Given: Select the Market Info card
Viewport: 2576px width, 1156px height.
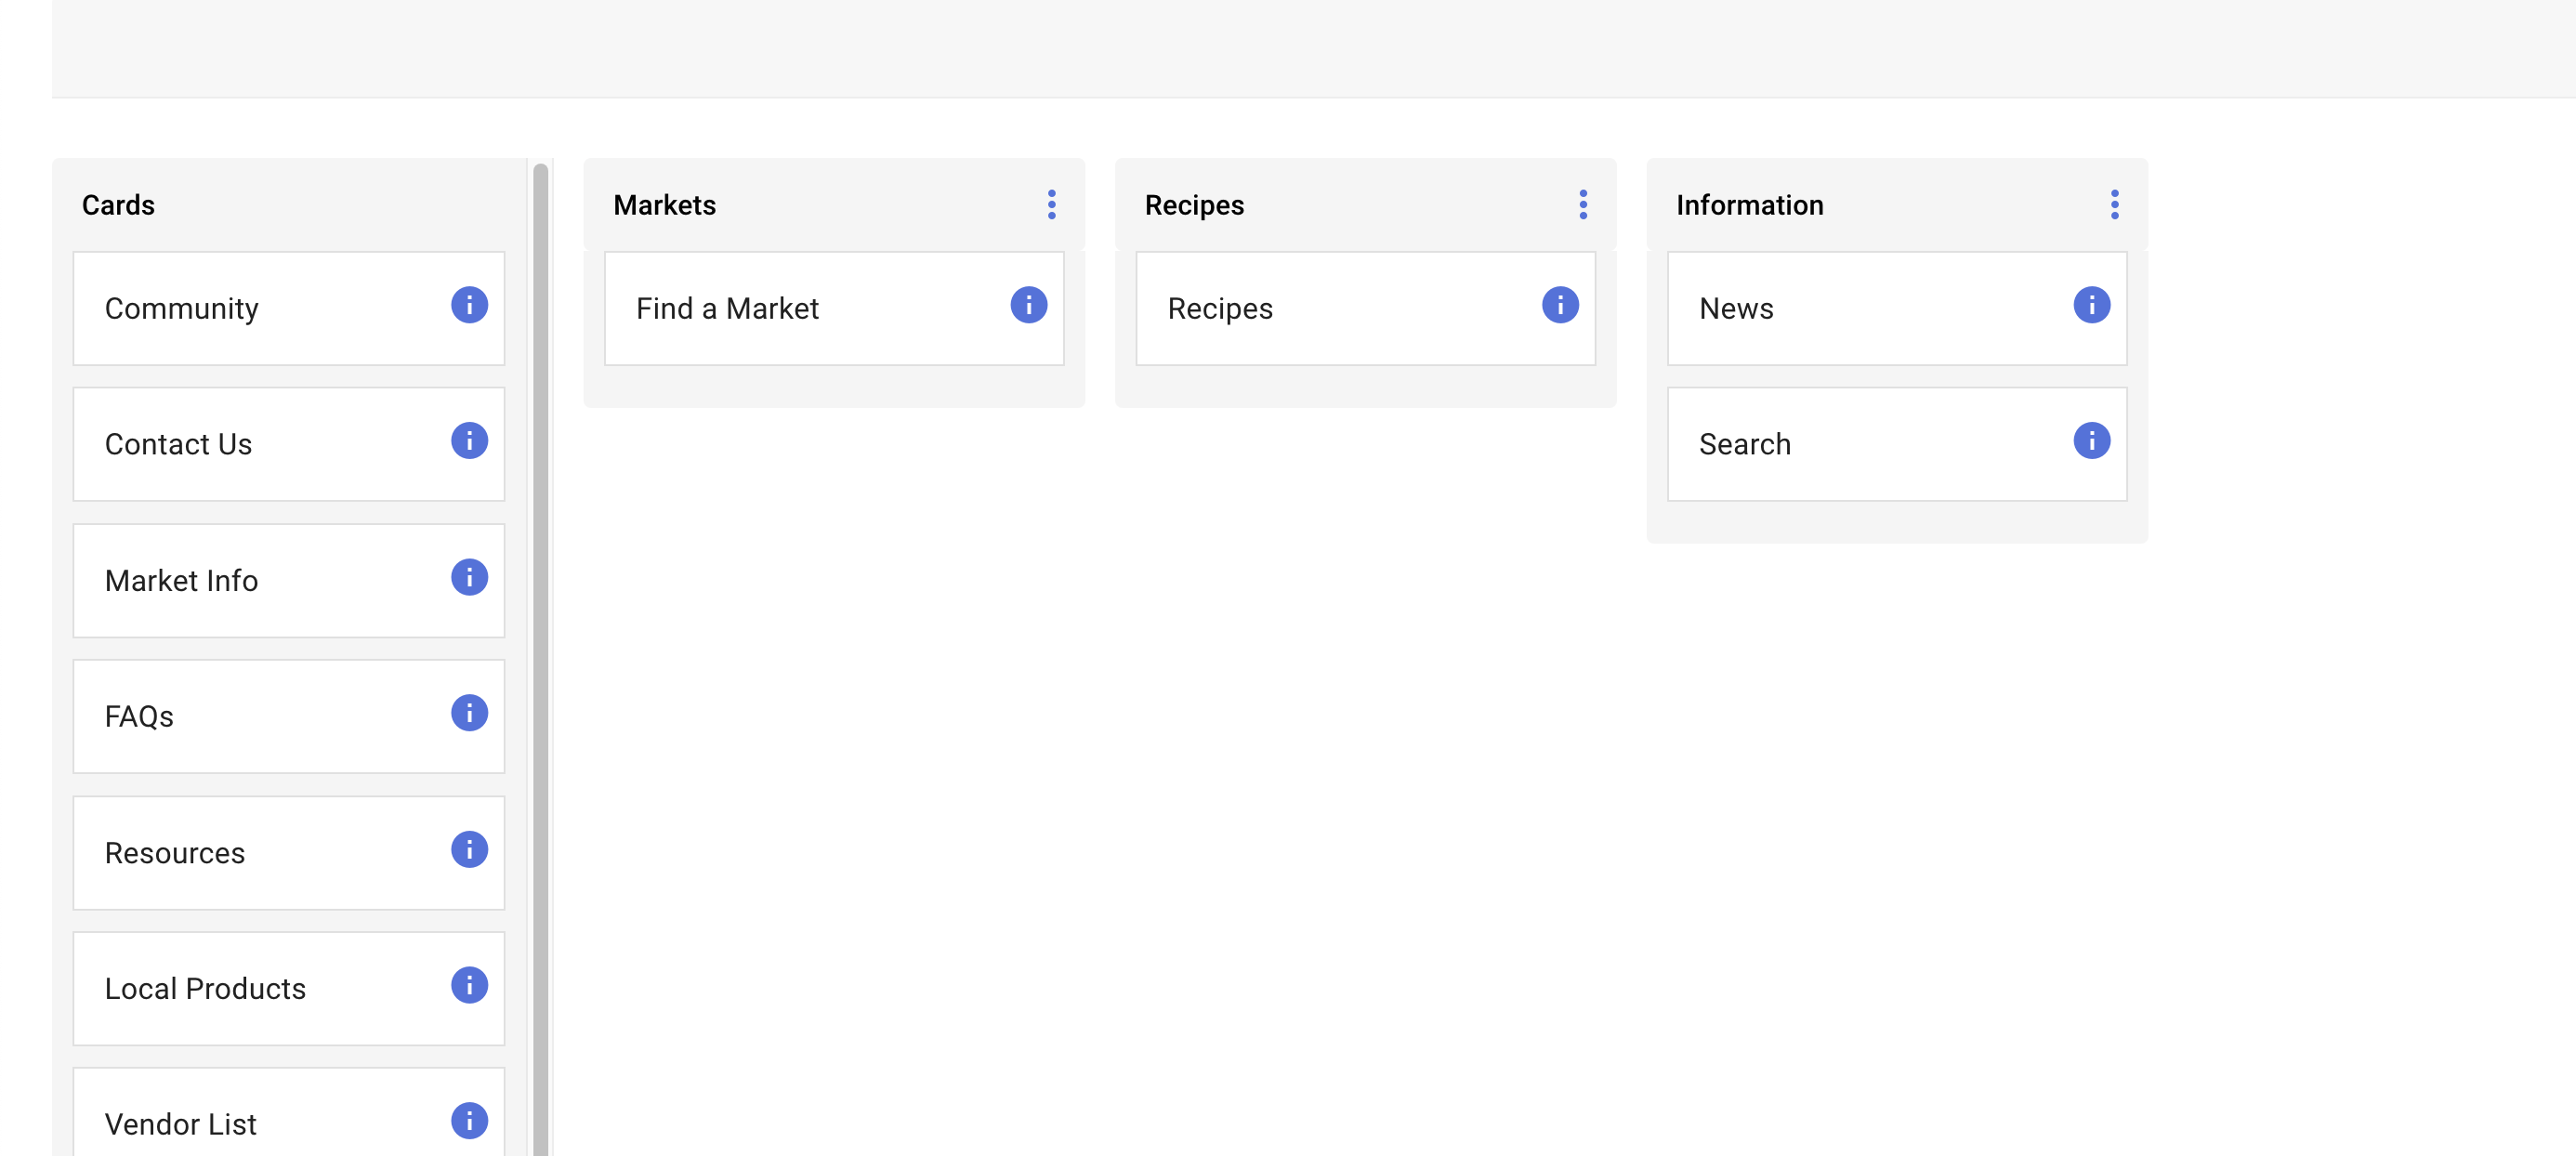Looking at the screenshot, I should pyautogui.click(x=289, y=581).
